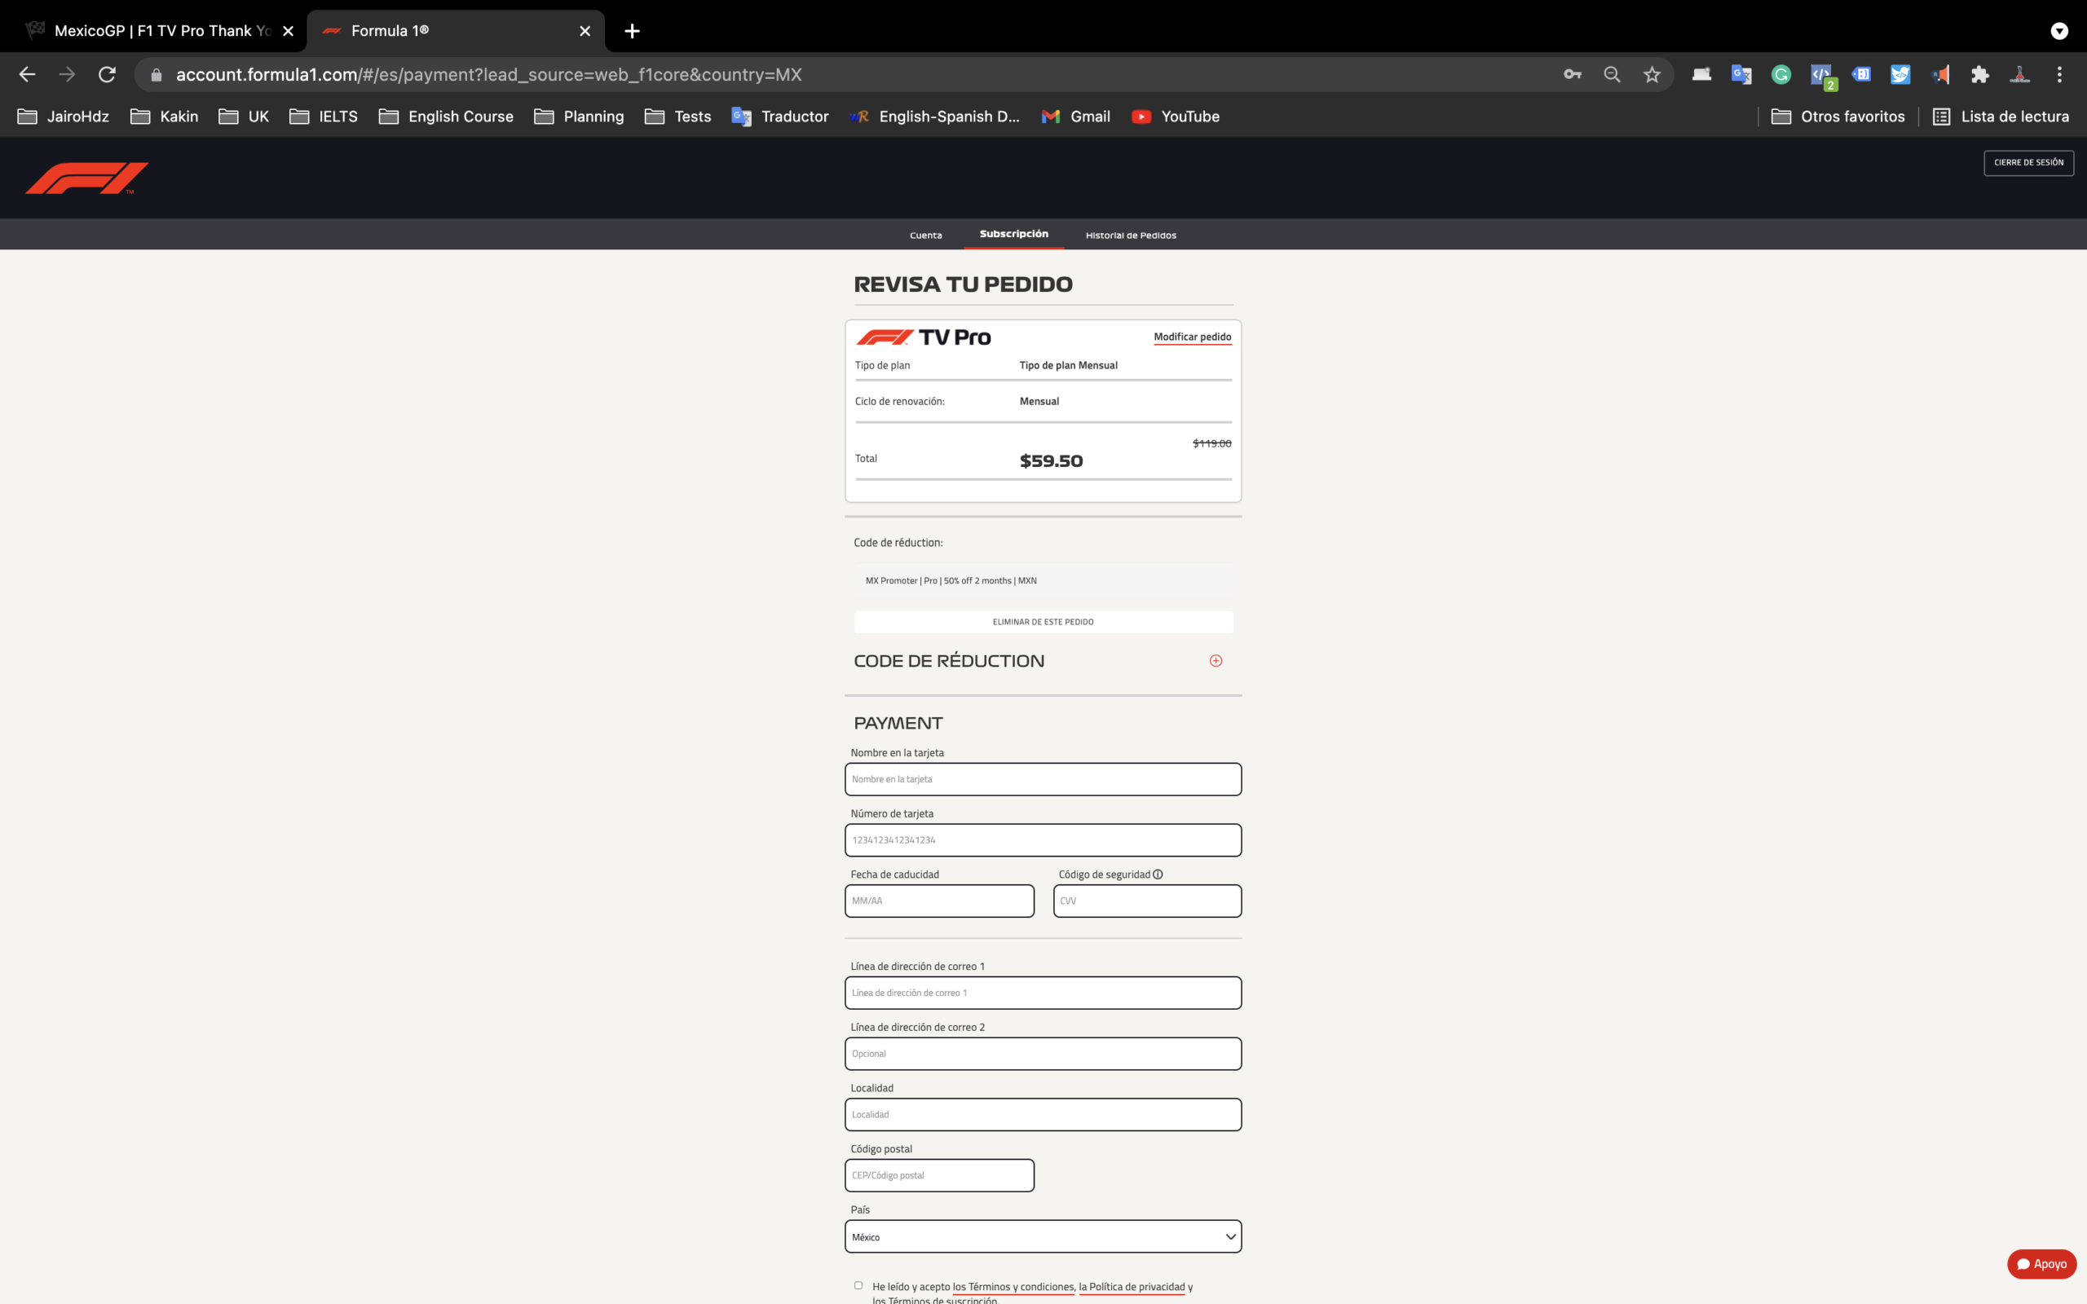Click the security code info icon
This screenshot has height=1304, width=2087.
[1158, 874]
